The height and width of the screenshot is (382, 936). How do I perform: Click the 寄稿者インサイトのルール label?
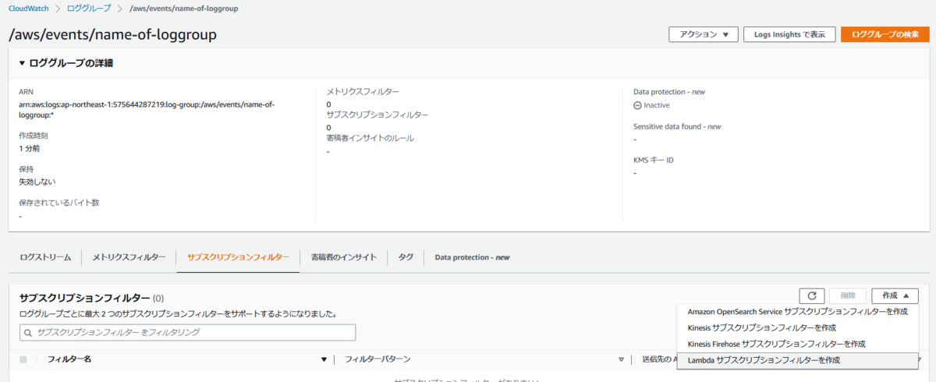(370, 138)
